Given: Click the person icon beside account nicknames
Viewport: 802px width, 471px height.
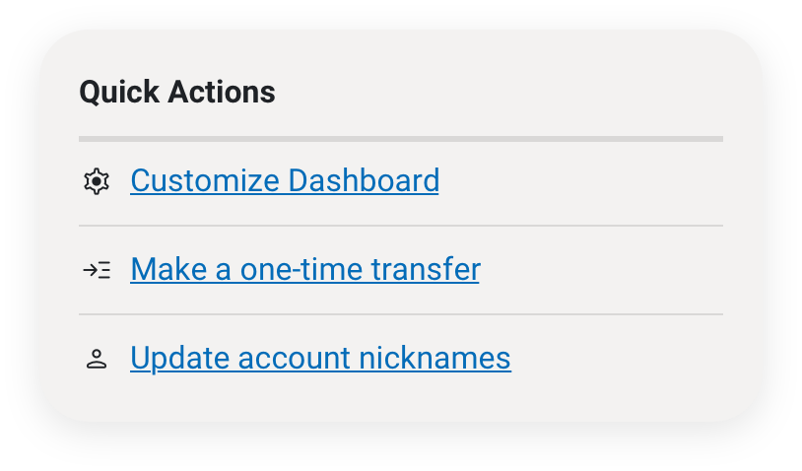Looking at the screenshot, I should tap(97, 359).
